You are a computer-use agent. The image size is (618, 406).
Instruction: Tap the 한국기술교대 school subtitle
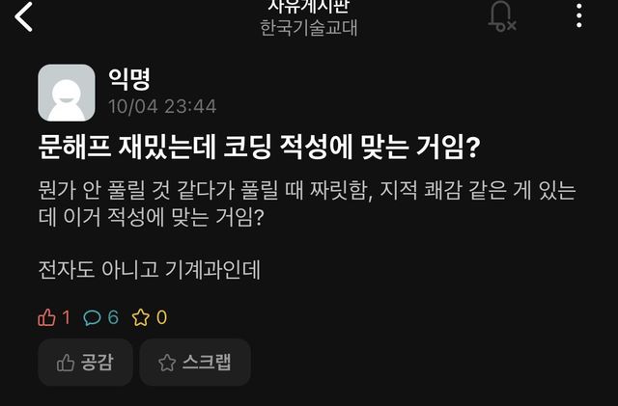(309, 28)
